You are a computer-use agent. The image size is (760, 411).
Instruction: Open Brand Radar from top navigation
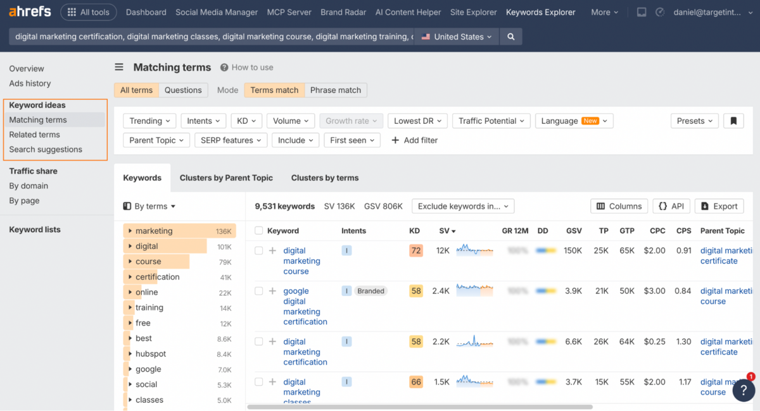click(342, 12)
